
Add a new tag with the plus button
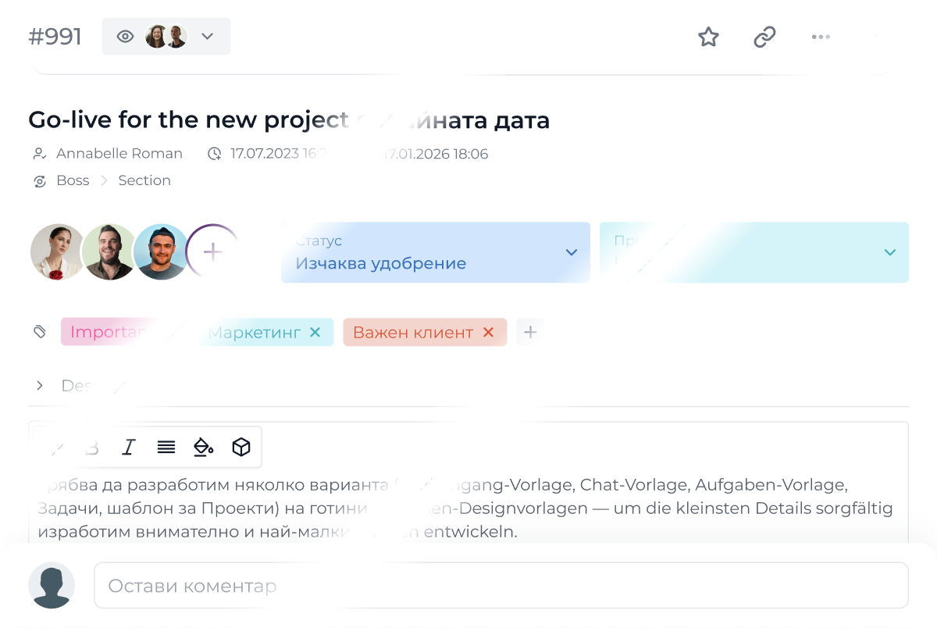530,331
